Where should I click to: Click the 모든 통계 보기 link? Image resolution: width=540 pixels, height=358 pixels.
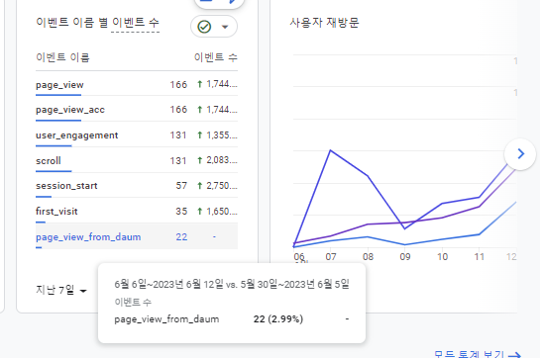pyautogui.click(x=478, y=354)
